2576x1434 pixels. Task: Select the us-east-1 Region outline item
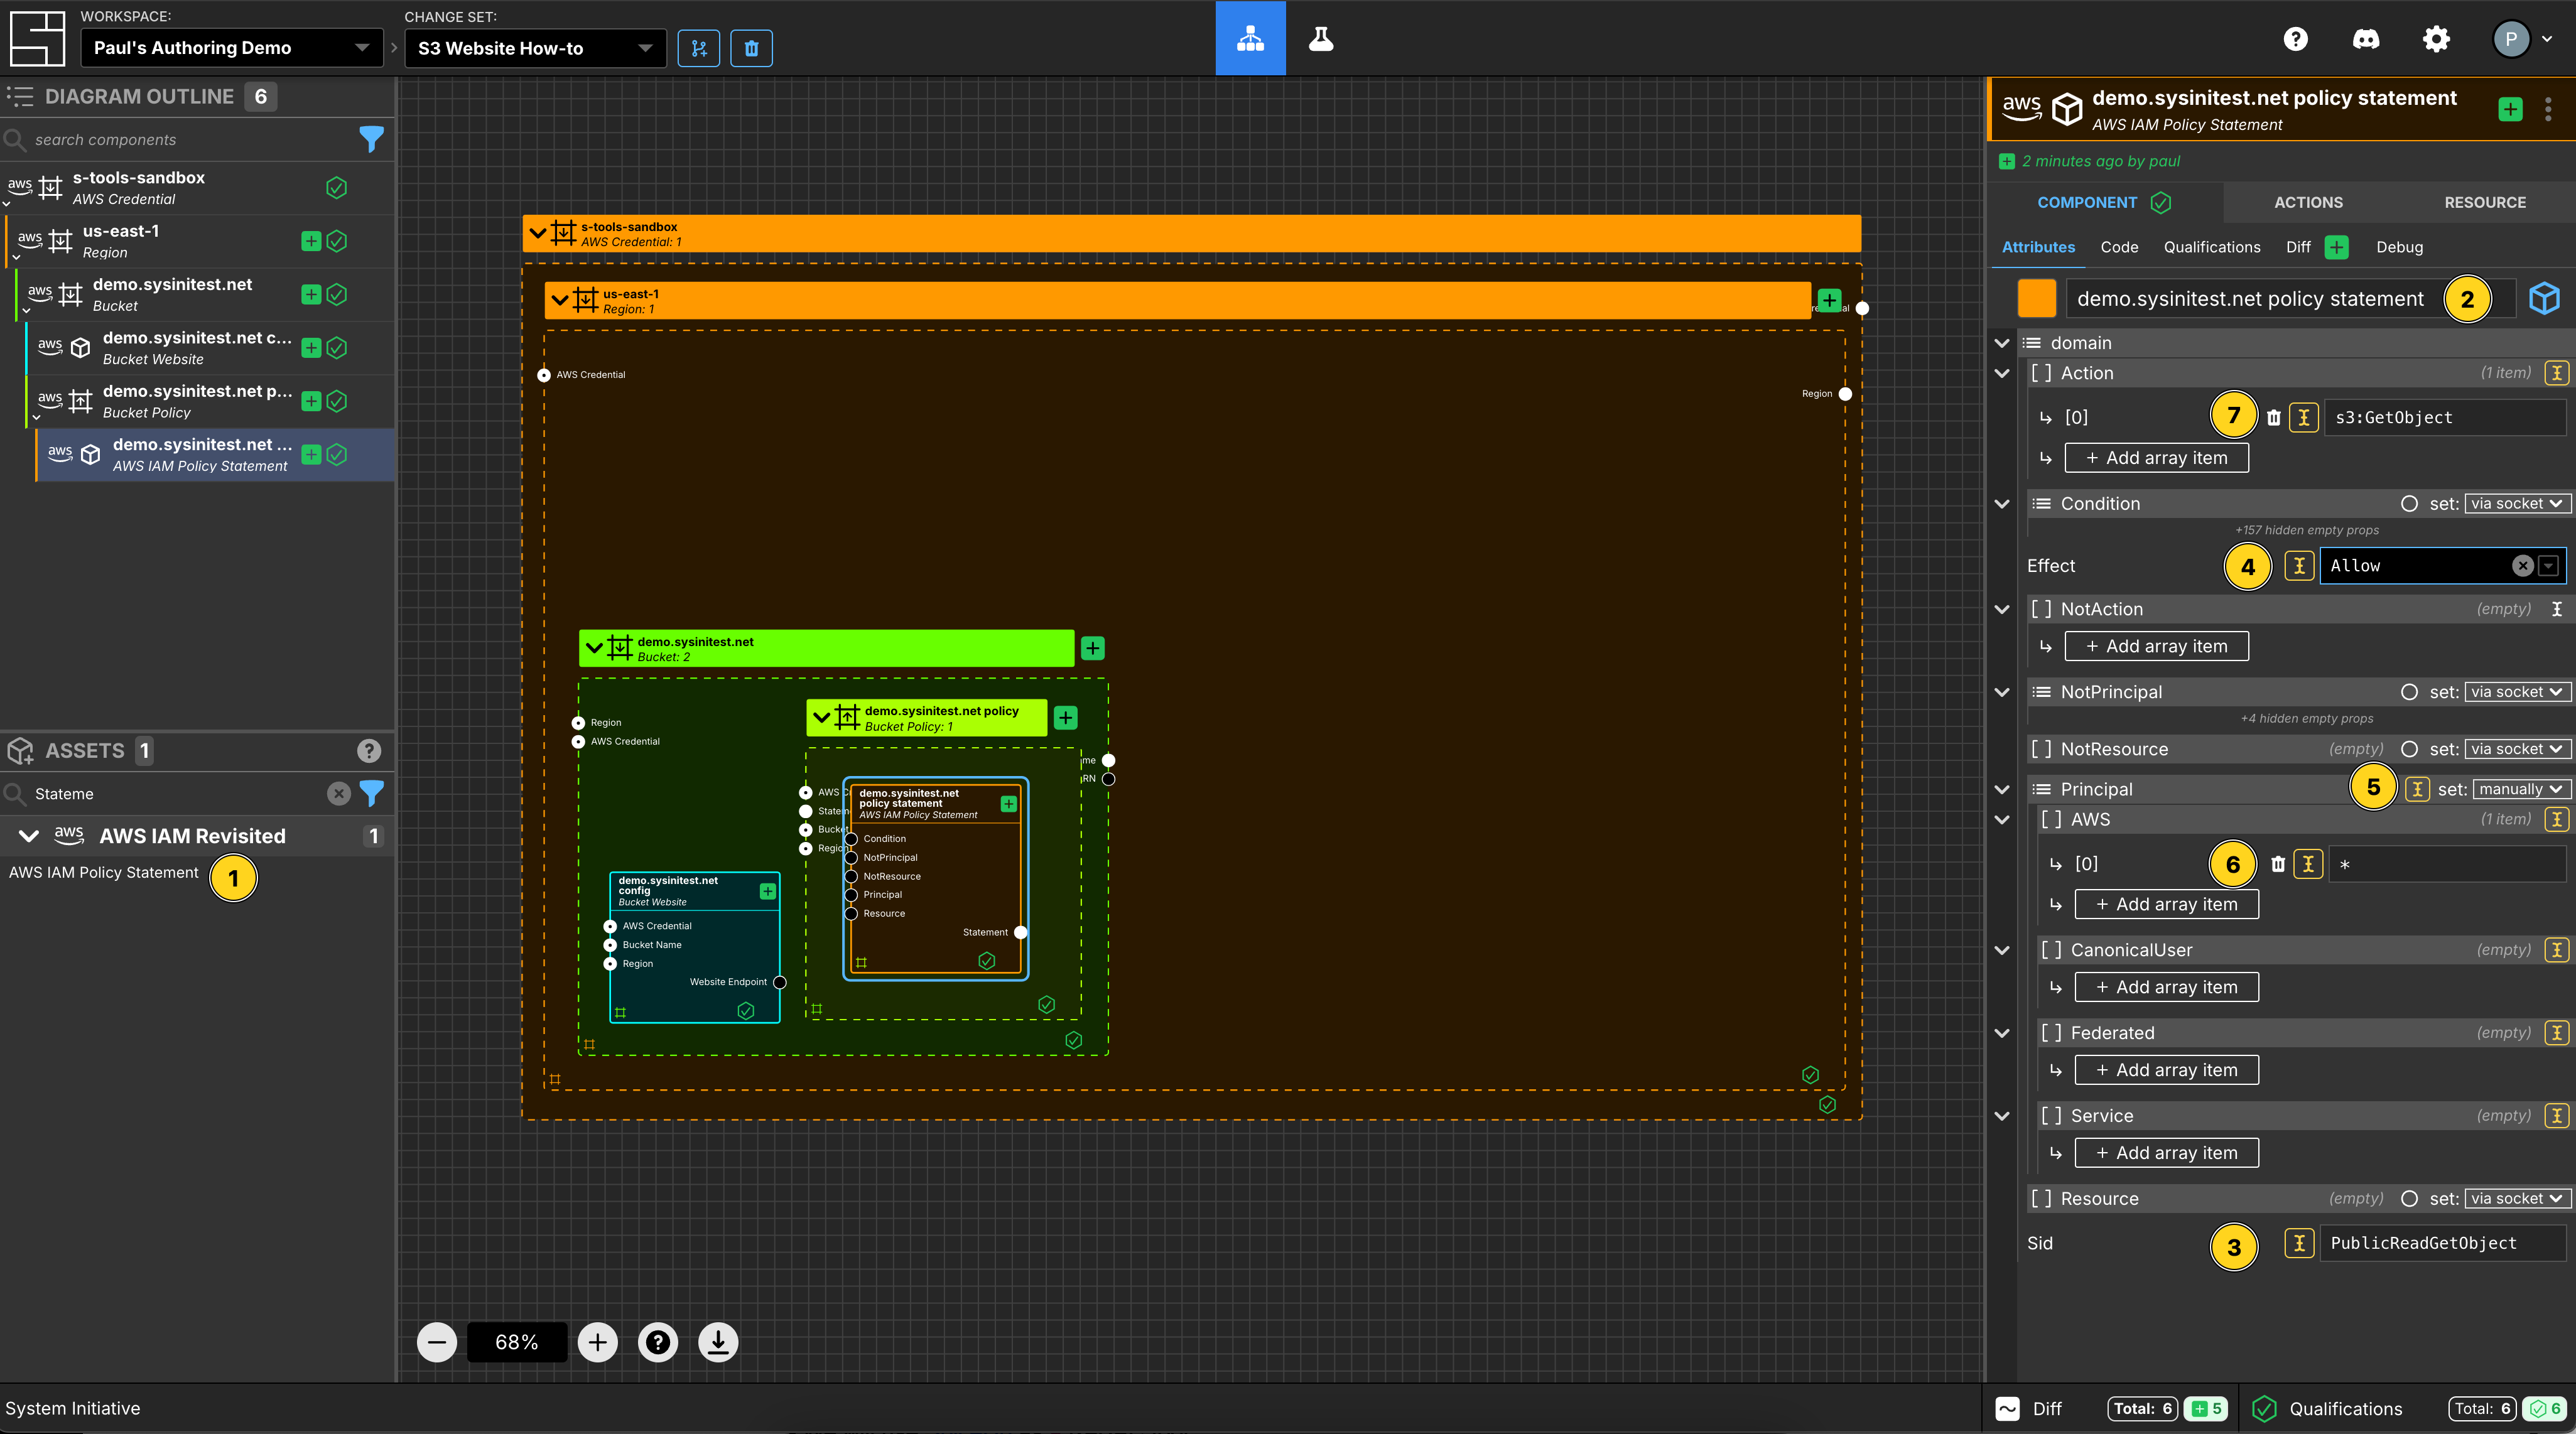(199, 241)
